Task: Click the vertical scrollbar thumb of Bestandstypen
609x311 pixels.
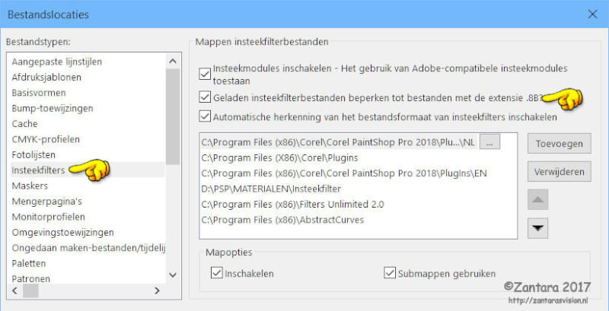Action: [x=173, y=116]
